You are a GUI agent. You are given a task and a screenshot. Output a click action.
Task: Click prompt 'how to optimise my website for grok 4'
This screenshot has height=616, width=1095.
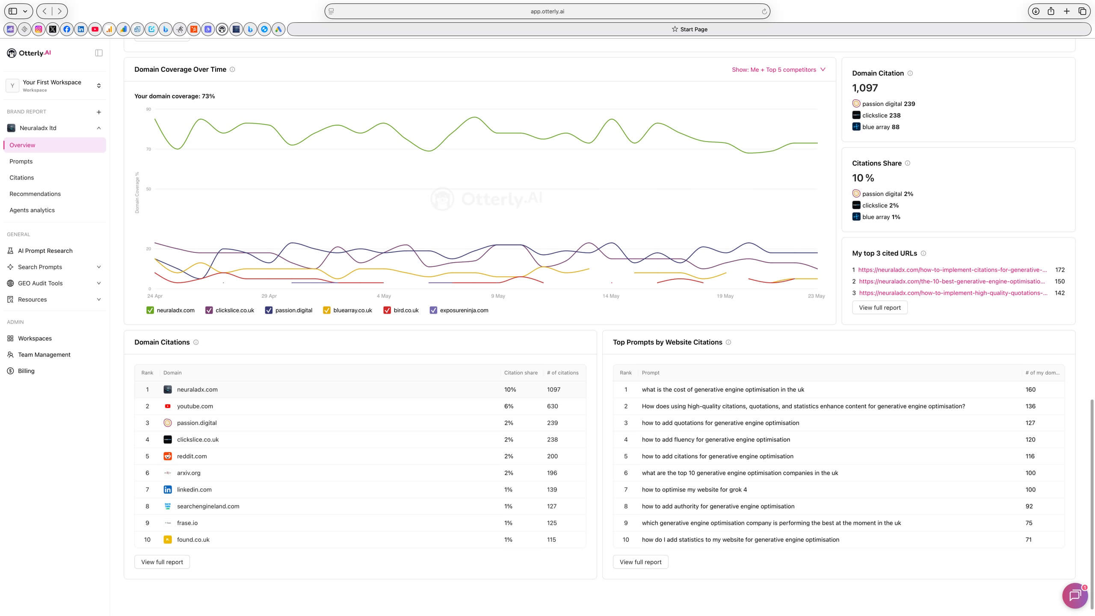(694, 489)
